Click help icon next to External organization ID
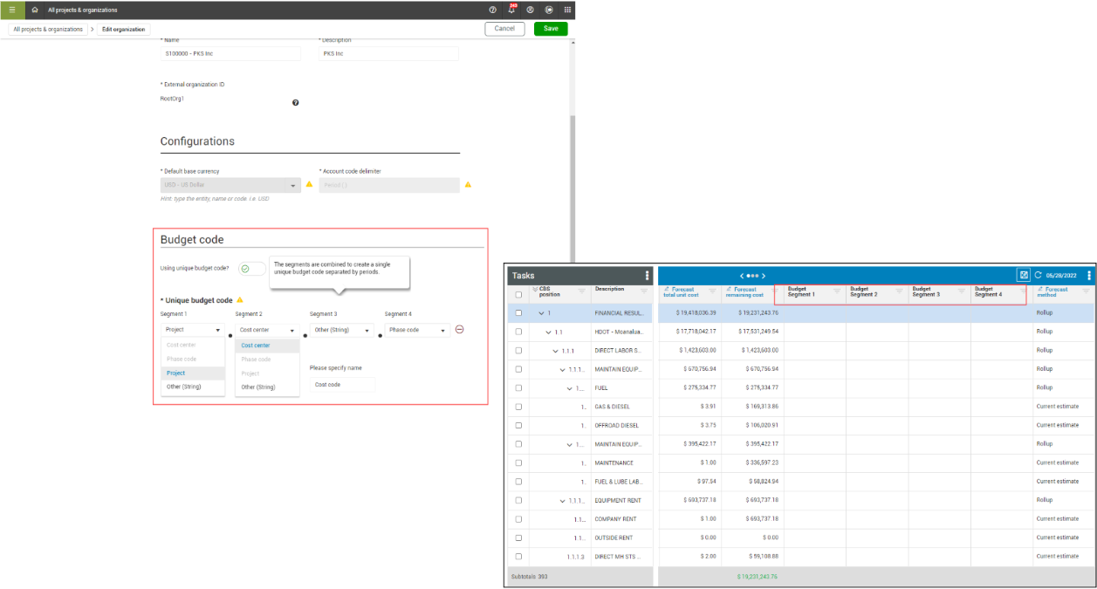Image resolution: width=1097 pixels, height=589 pixels. click(295, 102)
